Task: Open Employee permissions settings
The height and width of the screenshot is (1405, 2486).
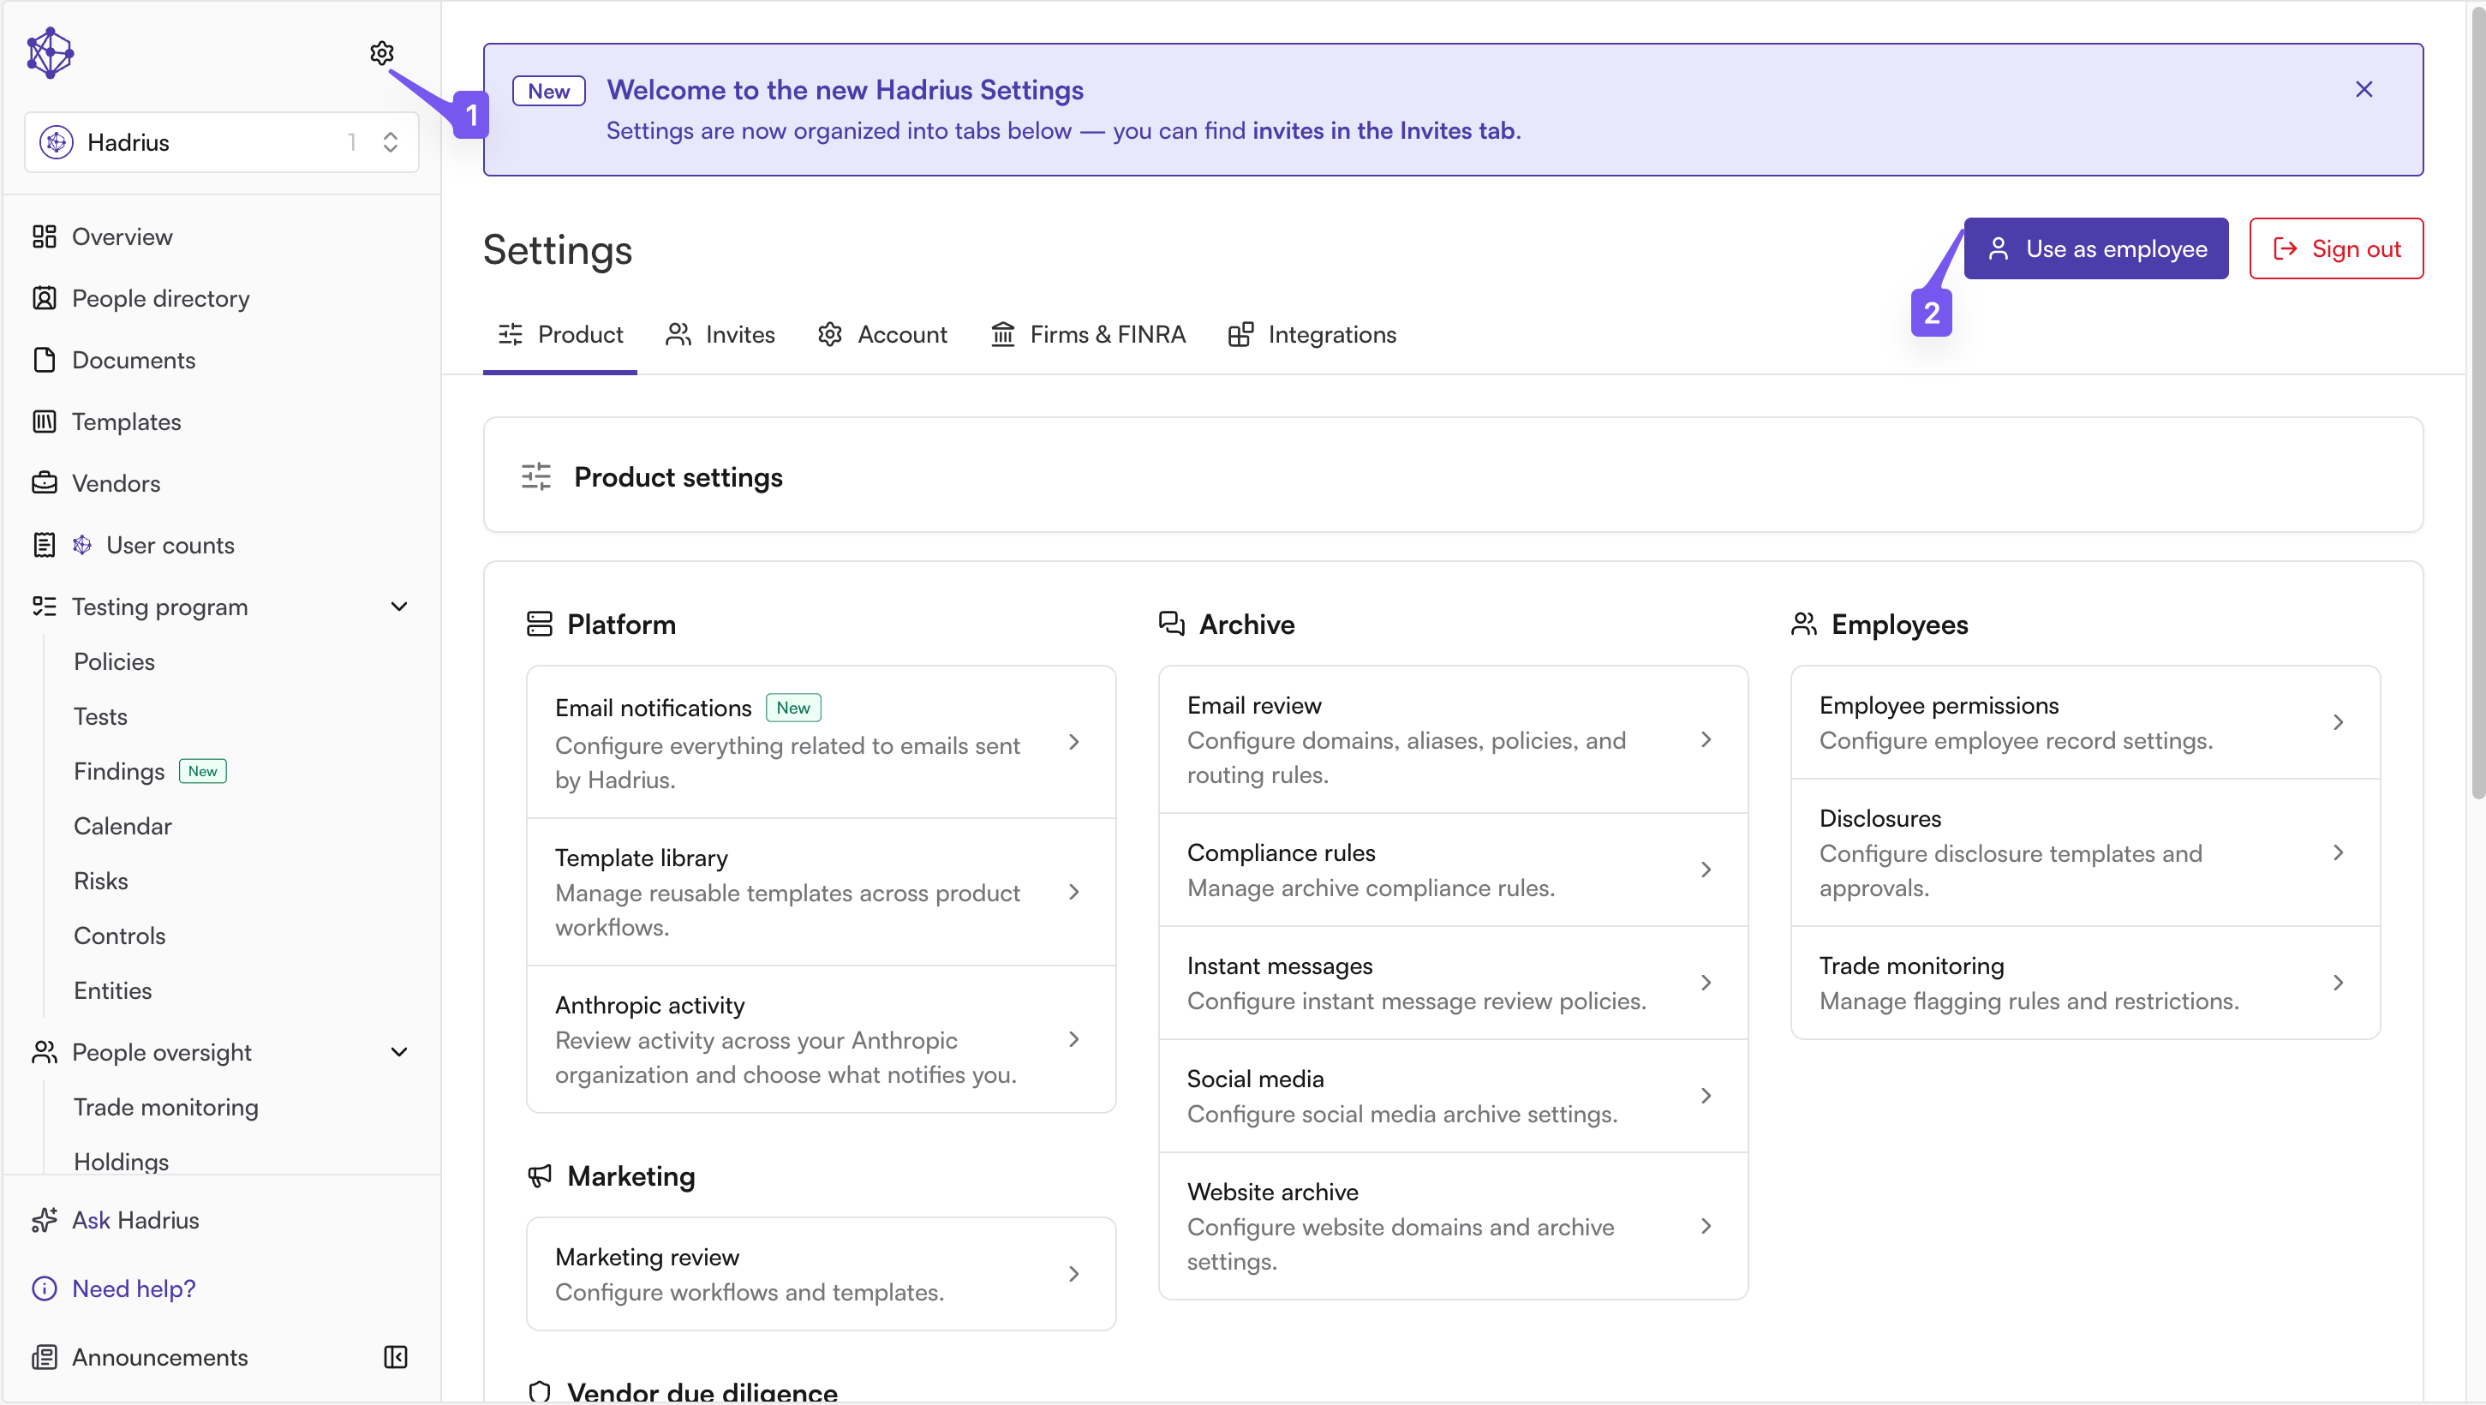Action: pos(2085,723)
